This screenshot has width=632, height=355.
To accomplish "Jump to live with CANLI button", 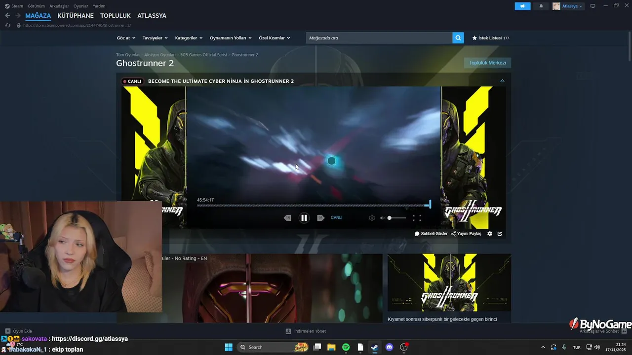I will [336, 217].
